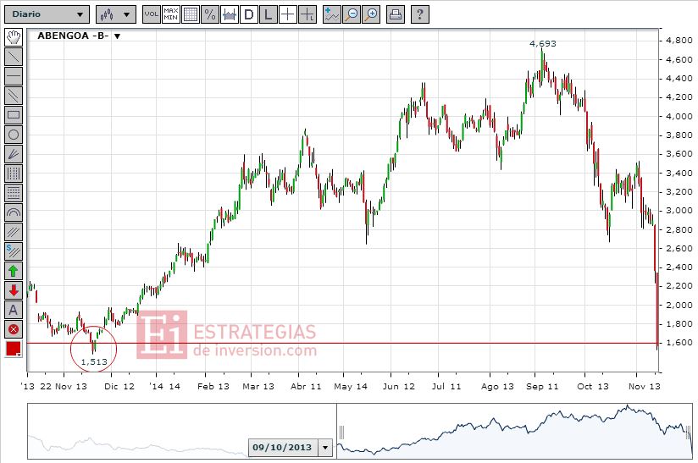Image resolution: width=698 pixels, height=463 pixels.
Task: Select the parallel lines channel tool
Action: click(14, 96)
